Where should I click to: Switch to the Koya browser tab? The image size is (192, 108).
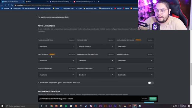pyautogui.click(x=37, y=2)
